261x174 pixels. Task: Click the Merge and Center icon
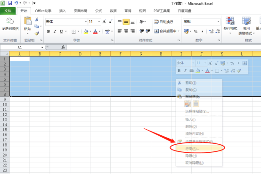click(156, 31)
